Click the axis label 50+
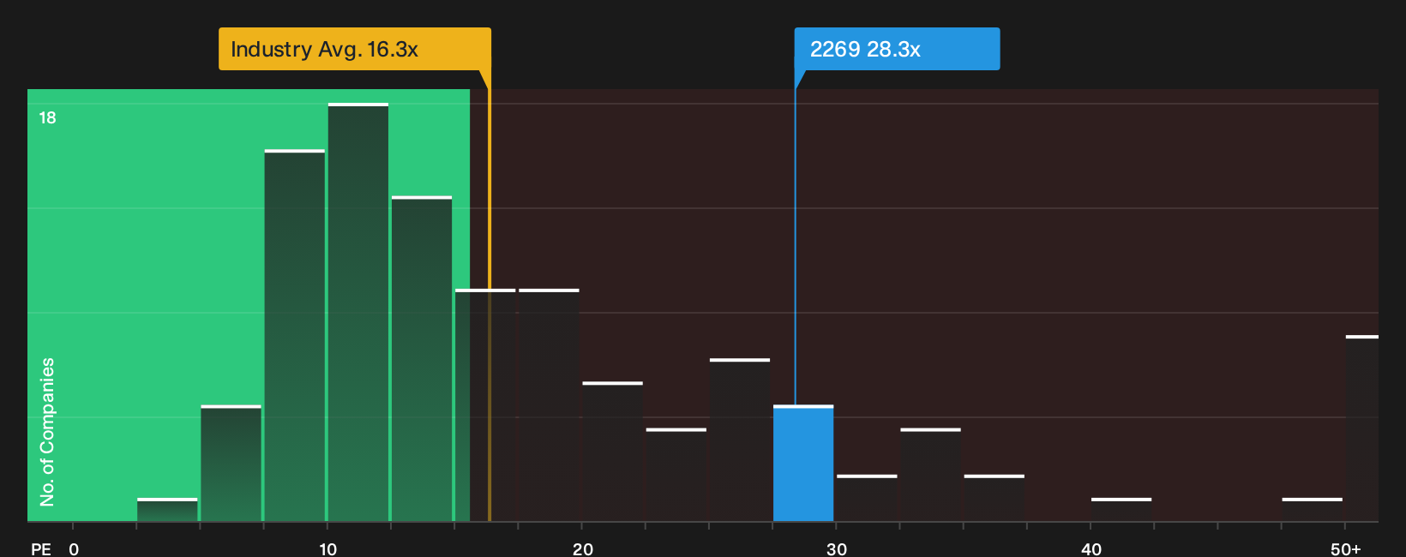This screenshot has height=557, width=1406. (x=1346, y=548)
